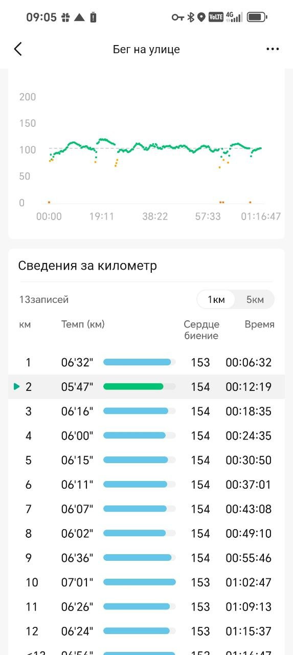Select the highlighted kilometer 2 row
This screenshot has width=293, height=655.
(146, 387)
